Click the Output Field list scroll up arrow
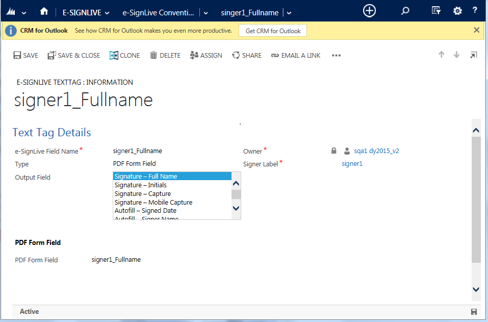Screen dimensions: 488x322 pos(236,183)
